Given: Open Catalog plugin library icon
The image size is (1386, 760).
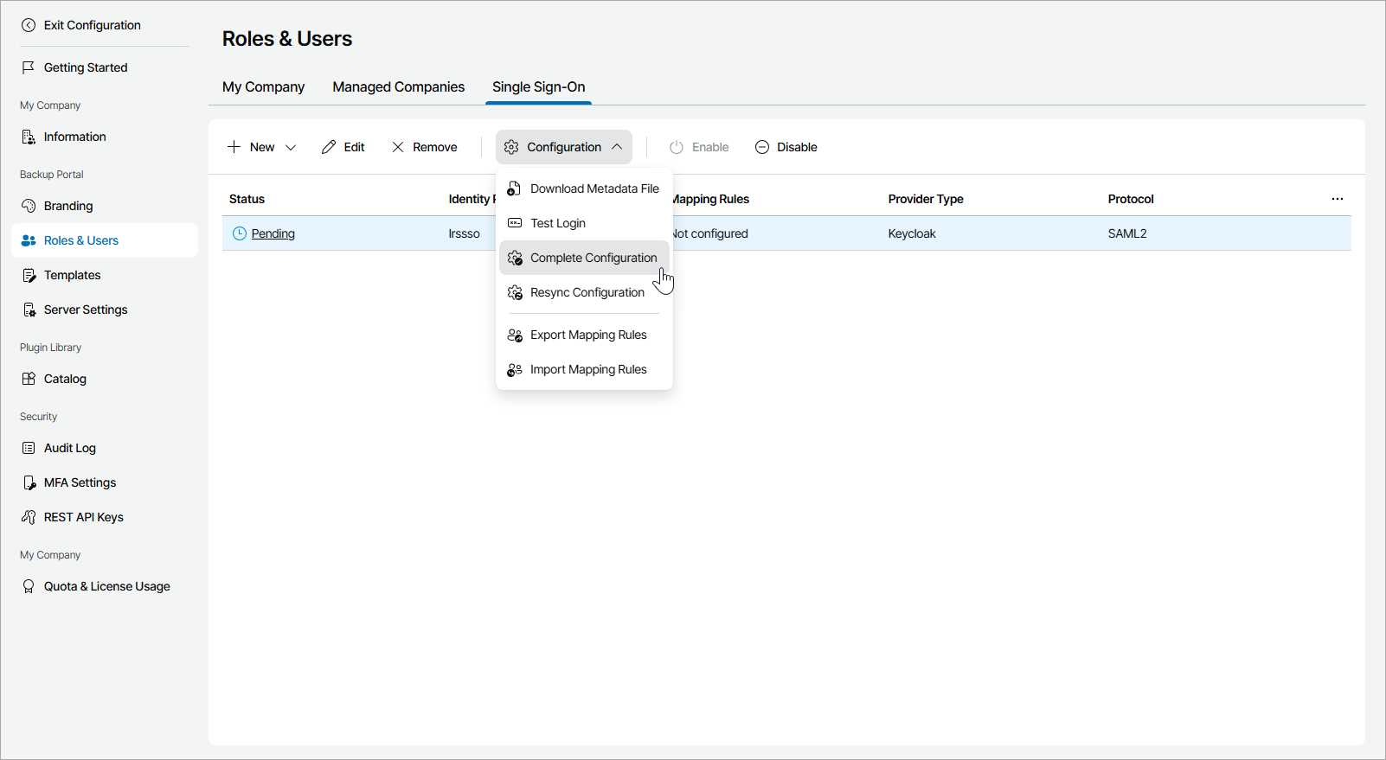Looking at the screenshot, I should (29, 379).
